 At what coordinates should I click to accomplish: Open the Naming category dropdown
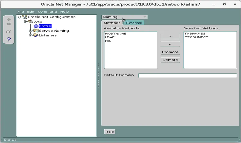124,17
